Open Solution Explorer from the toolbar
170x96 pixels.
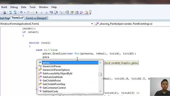(67, 13)
